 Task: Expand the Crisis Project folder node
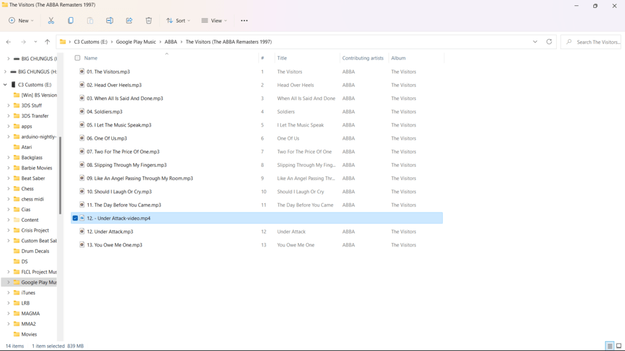tap(9, 230)
